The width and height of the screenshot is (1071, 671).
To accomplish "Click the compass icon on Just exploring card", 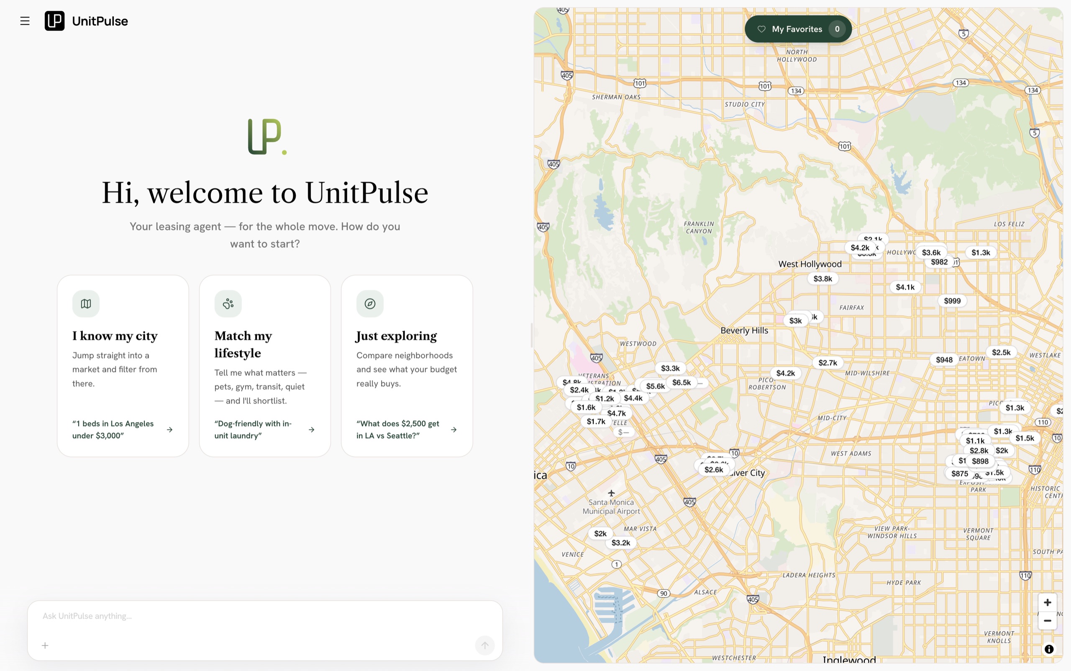I will coord(370,304).
